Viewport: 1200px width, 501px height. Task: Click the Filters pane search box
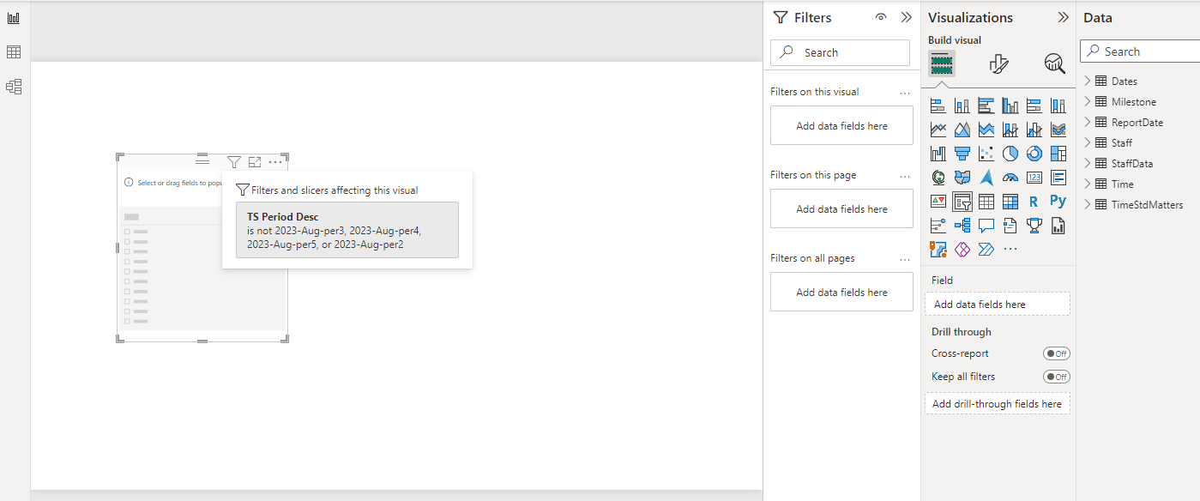pyautogui.click(x=840, y=52)
